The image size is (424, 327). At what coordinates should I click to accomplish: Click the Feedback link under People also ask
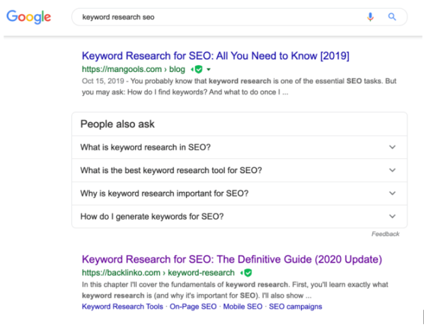pyautogui.click(x=385, y=234)
